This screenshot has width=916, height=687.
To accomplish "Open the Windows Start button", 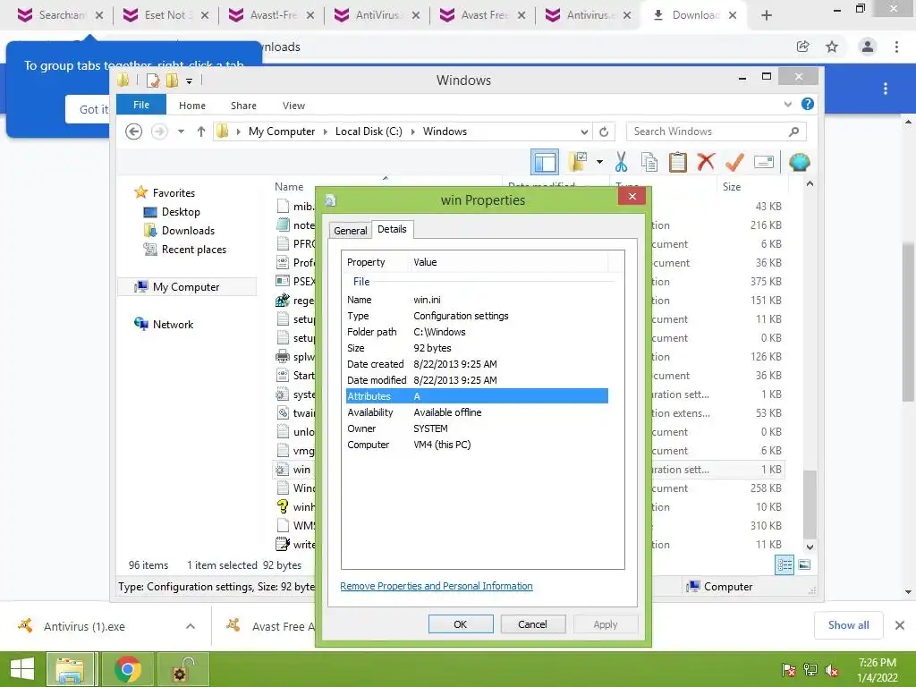I will point(21,669).
